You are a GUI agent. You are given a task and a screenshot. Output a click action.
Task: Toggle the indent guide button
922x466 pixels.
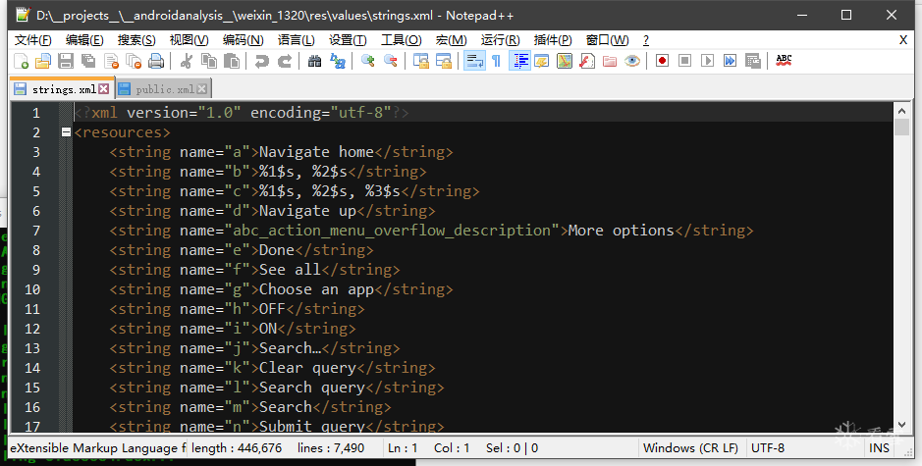pyautogui.click(x=519, y=61)
